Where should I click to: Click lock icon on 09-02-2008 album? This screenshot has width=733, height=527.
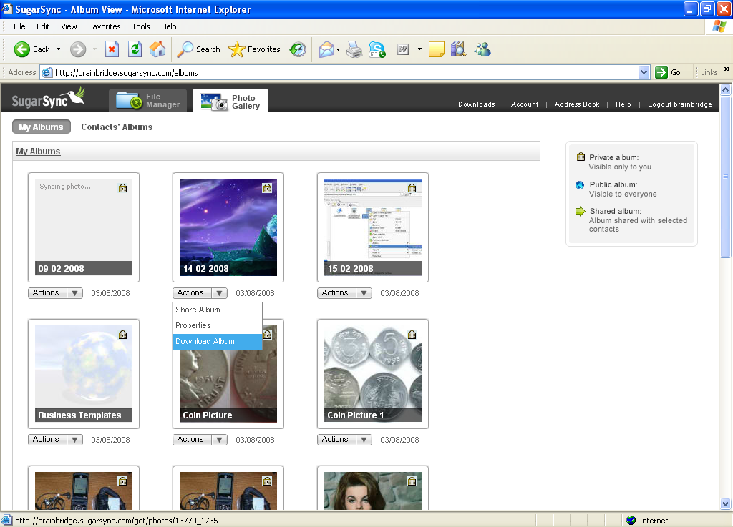(x=122, y=188)
